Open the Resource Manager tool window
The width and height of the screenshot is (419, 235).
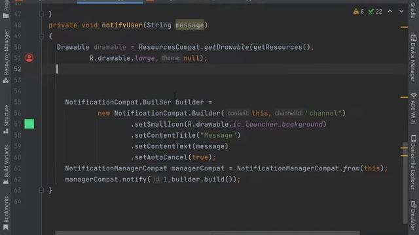pos(6,56)
